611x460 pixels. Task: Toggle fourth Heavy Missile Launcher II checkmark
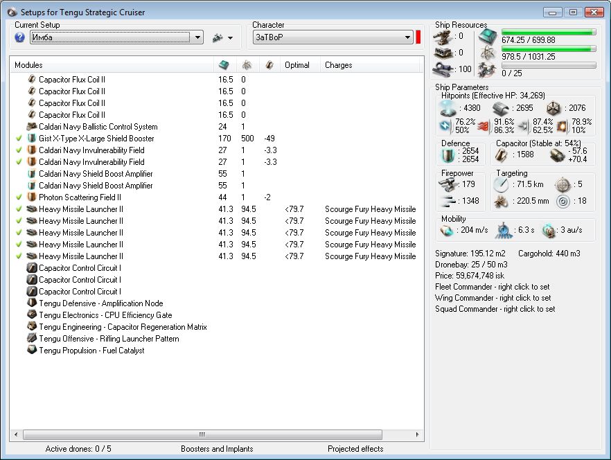(x=19, y=245)
